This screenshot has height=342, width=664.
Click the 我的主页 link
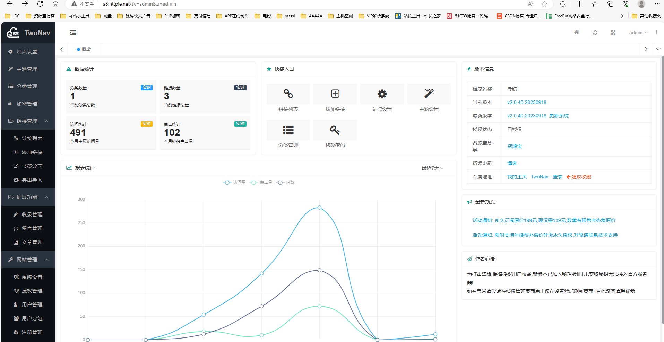click(x=517, y=177)
